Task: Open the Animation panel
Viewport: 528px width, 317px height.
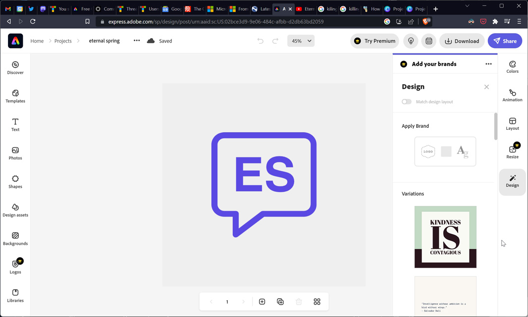Action: pyautogui.click(x=512, y=96)
